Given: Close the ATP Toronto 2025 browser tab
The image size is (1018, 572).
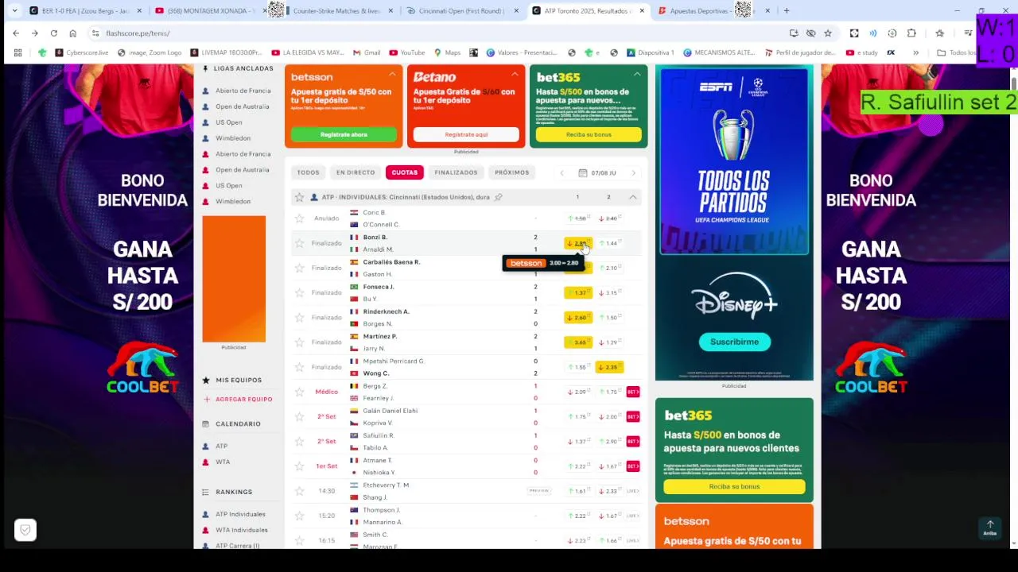Looking at the screenshot, I should pyautogui.click(x=642, y=10).
